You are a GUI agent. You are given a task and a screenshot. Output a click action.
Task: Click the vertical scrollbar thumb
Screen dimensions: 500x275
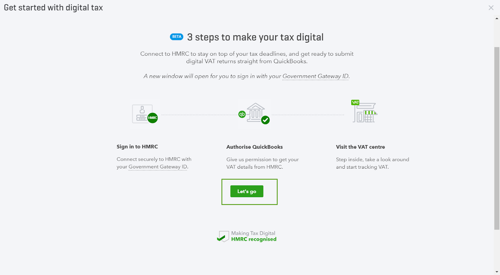497,138
